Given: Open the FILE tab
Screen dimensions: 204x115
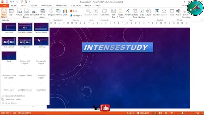Looking at the screenshot, I should [x=4, y=6].
